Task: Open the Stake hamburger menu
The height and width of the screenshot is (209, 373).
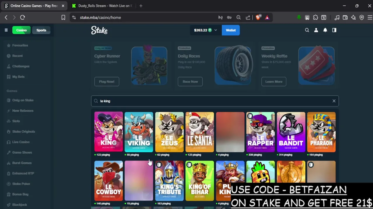Action: 6,30
